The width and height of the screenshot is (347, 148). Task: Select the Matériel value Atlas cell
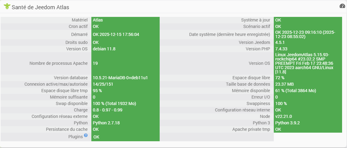click(x=98, y=20)
